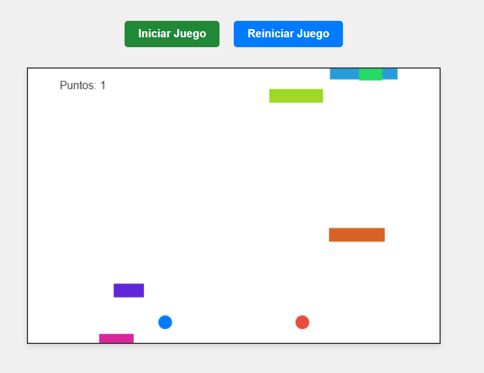The height and width of the screenshot is (373, 484).
Task: Click the lime green block
Action: click(x=296, y=96)
